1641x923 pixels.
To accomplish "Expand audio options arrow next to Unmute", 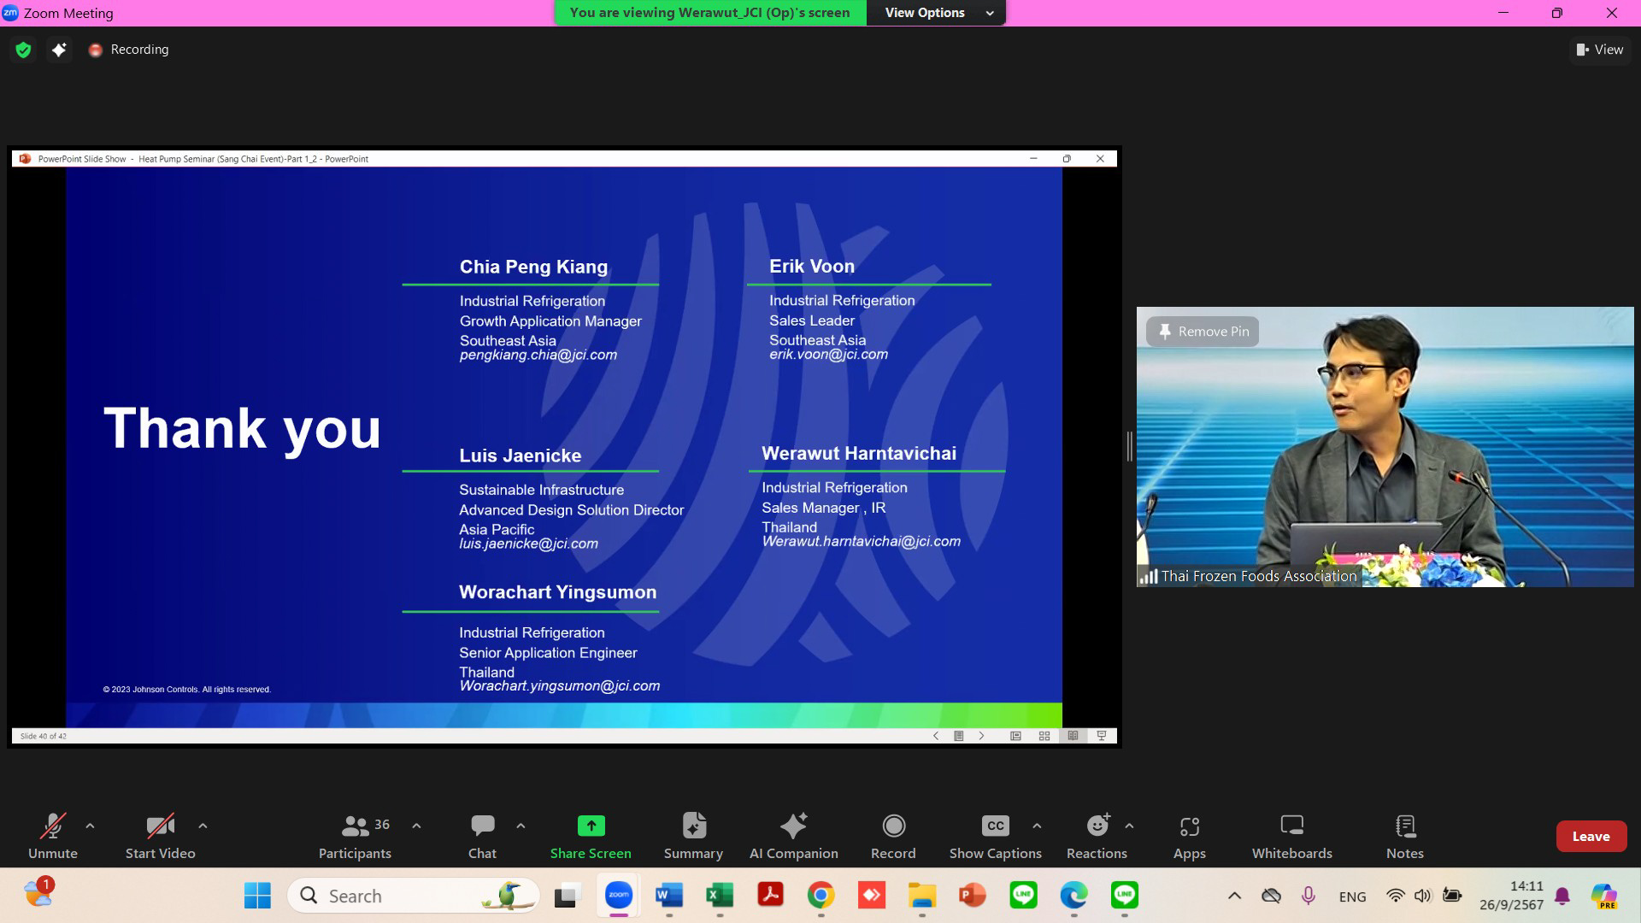I will (x=90, y=826).
